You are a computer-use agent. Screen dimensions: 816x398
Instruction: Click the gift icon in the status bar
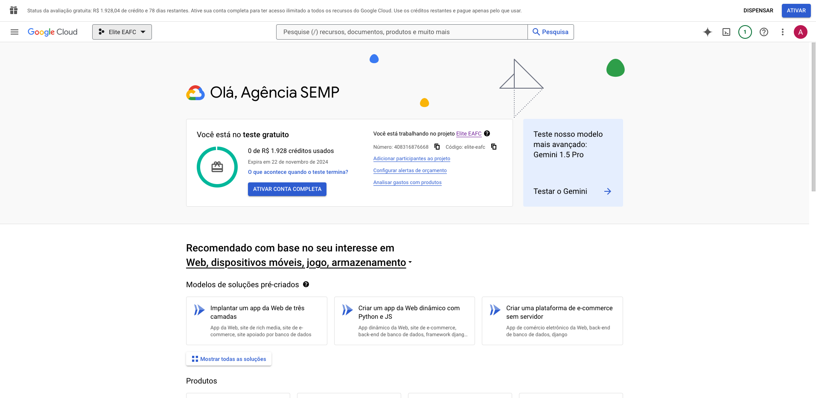[14, 10]
